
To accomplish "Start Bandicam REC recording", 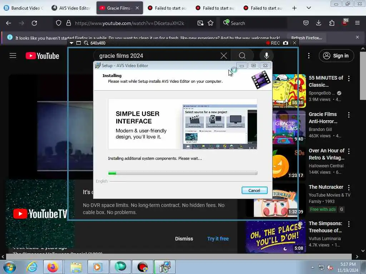I will pyautogui.click(x=273, y=43).
